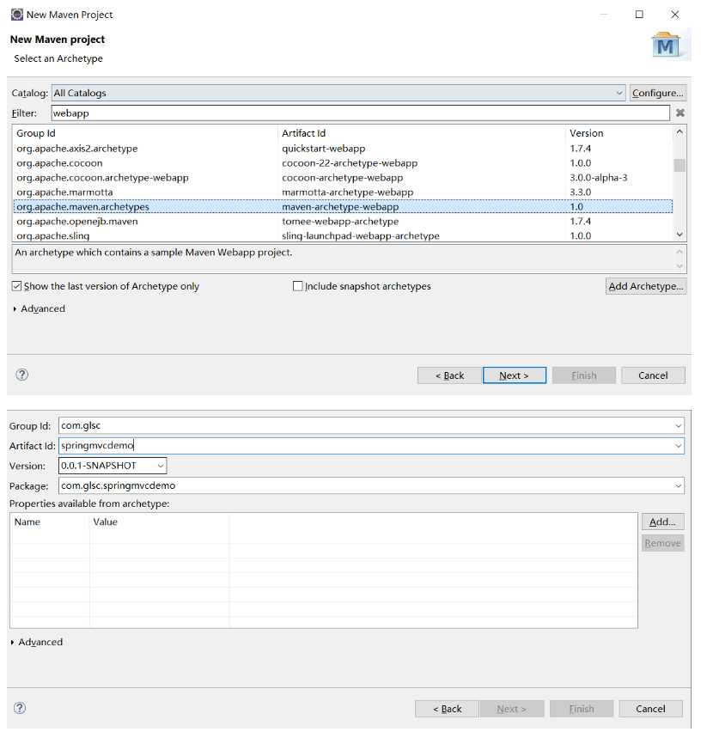Image resolution: width=707 pixels, height=732 pixels.
Task: Click the Value column header in properties table
Action: 160,522
